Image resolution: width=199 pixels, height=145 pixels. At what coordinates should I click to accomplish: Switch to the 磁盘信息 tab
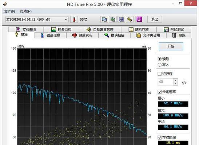[50, 35]
